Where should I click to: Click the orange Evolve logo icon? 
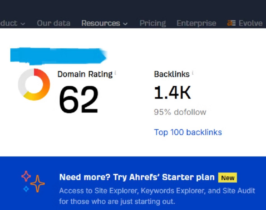(x=231, y=23)
